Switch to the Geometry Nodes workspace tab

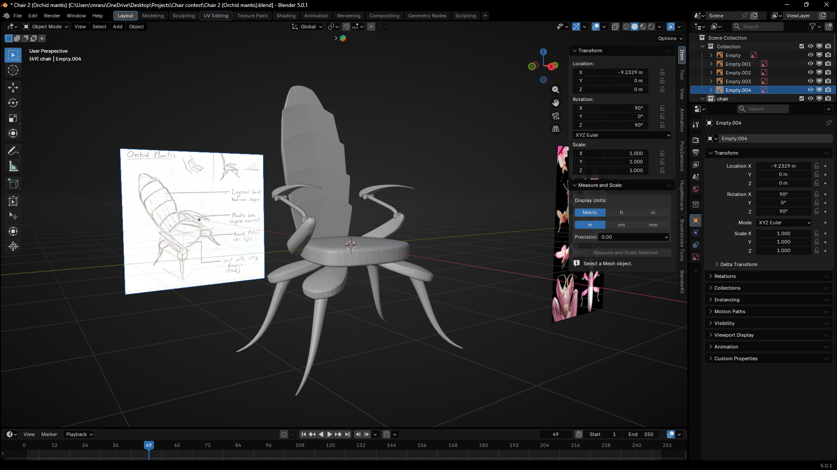point(427,16)
